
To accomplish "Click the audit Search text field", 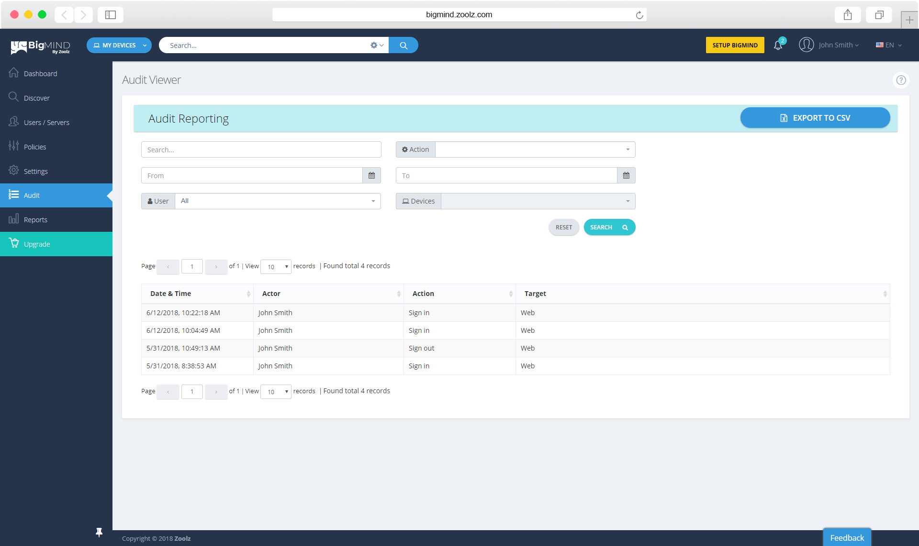I will pyautogui.click(x=261, y=150).
